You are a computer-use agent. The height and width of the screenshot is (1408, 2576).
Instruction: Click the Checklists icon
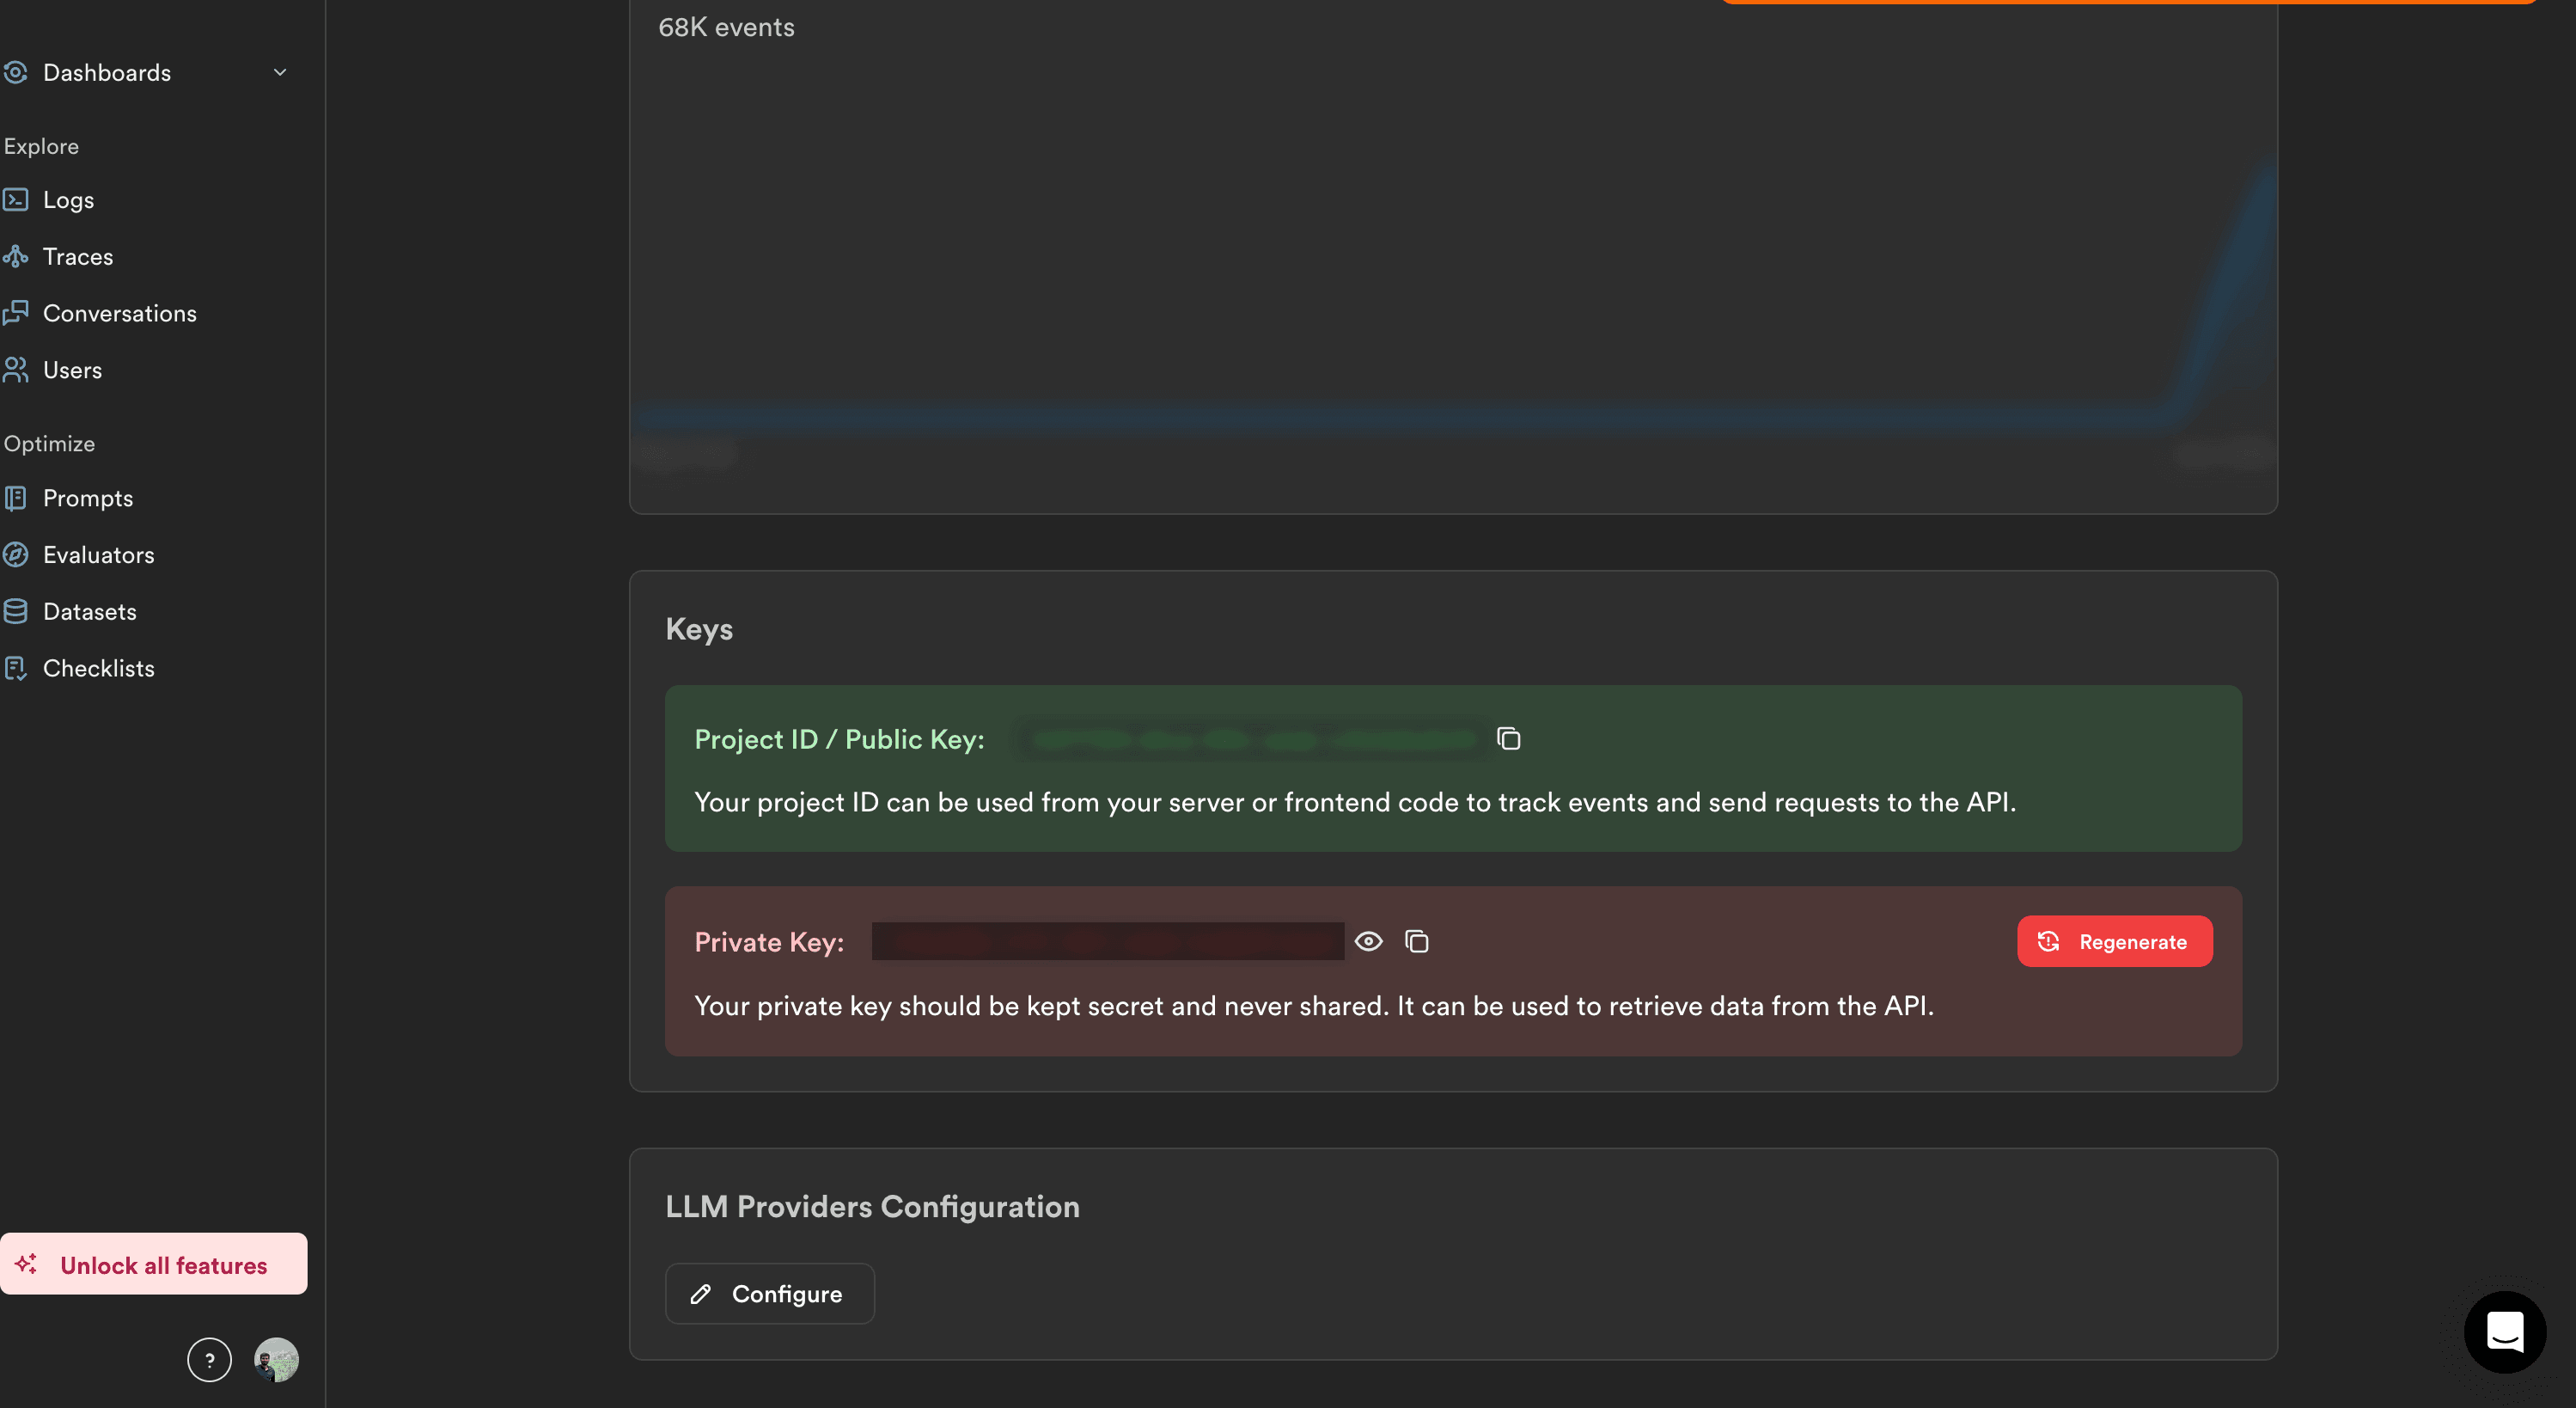(15, 668)
